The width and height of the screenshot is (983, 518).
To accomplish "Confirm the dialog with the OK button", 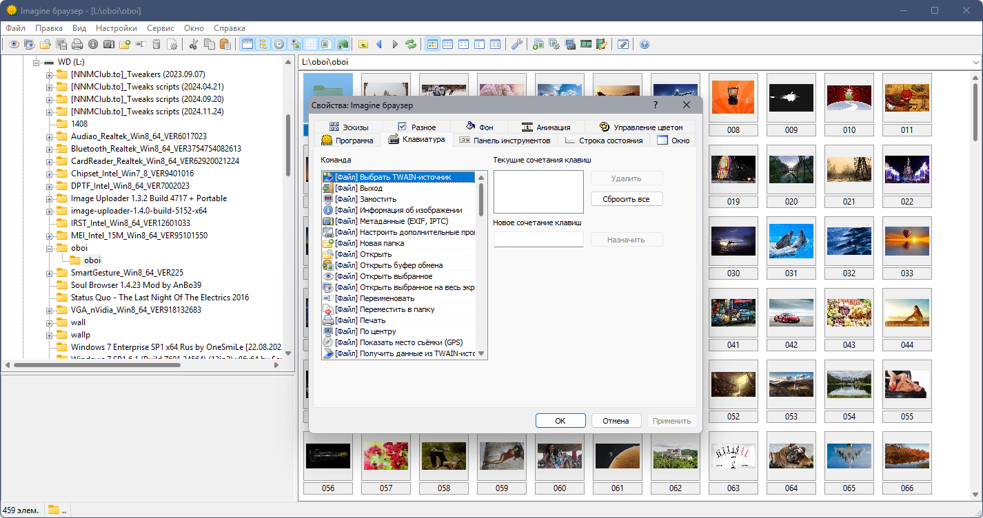I will [560, 421].
